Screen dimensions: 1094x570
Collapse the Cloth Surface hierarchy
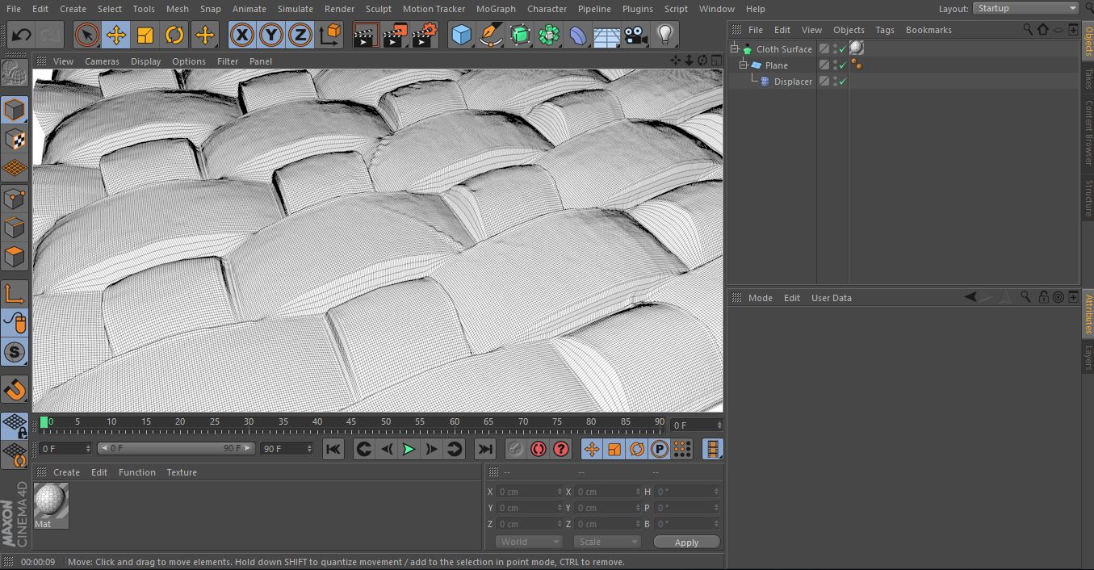[x=736, y=49]
